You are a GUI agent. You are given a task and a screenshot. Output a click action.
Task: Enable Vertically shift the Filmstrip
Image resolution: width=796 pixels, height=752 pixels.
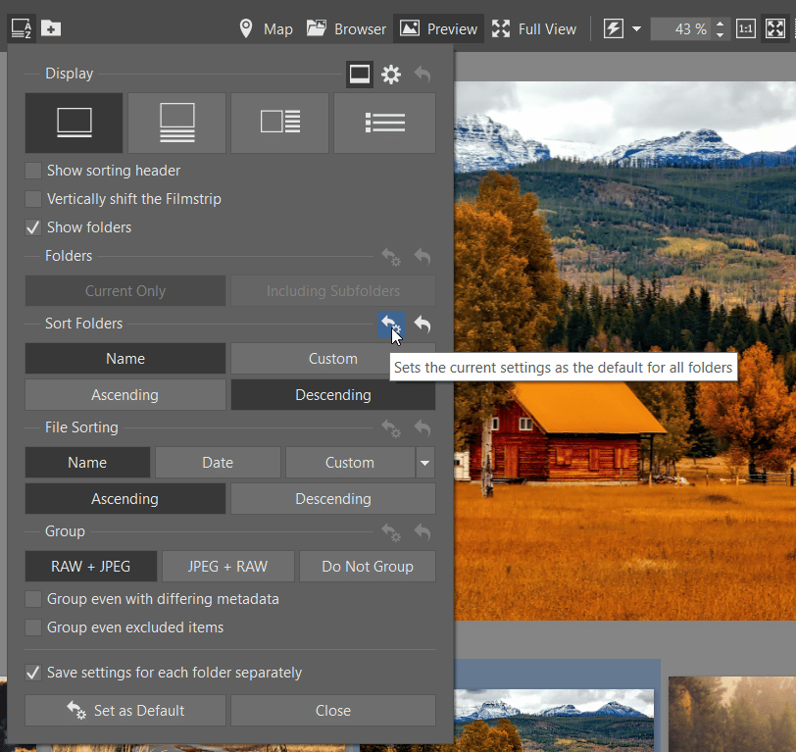pos(33,199)
